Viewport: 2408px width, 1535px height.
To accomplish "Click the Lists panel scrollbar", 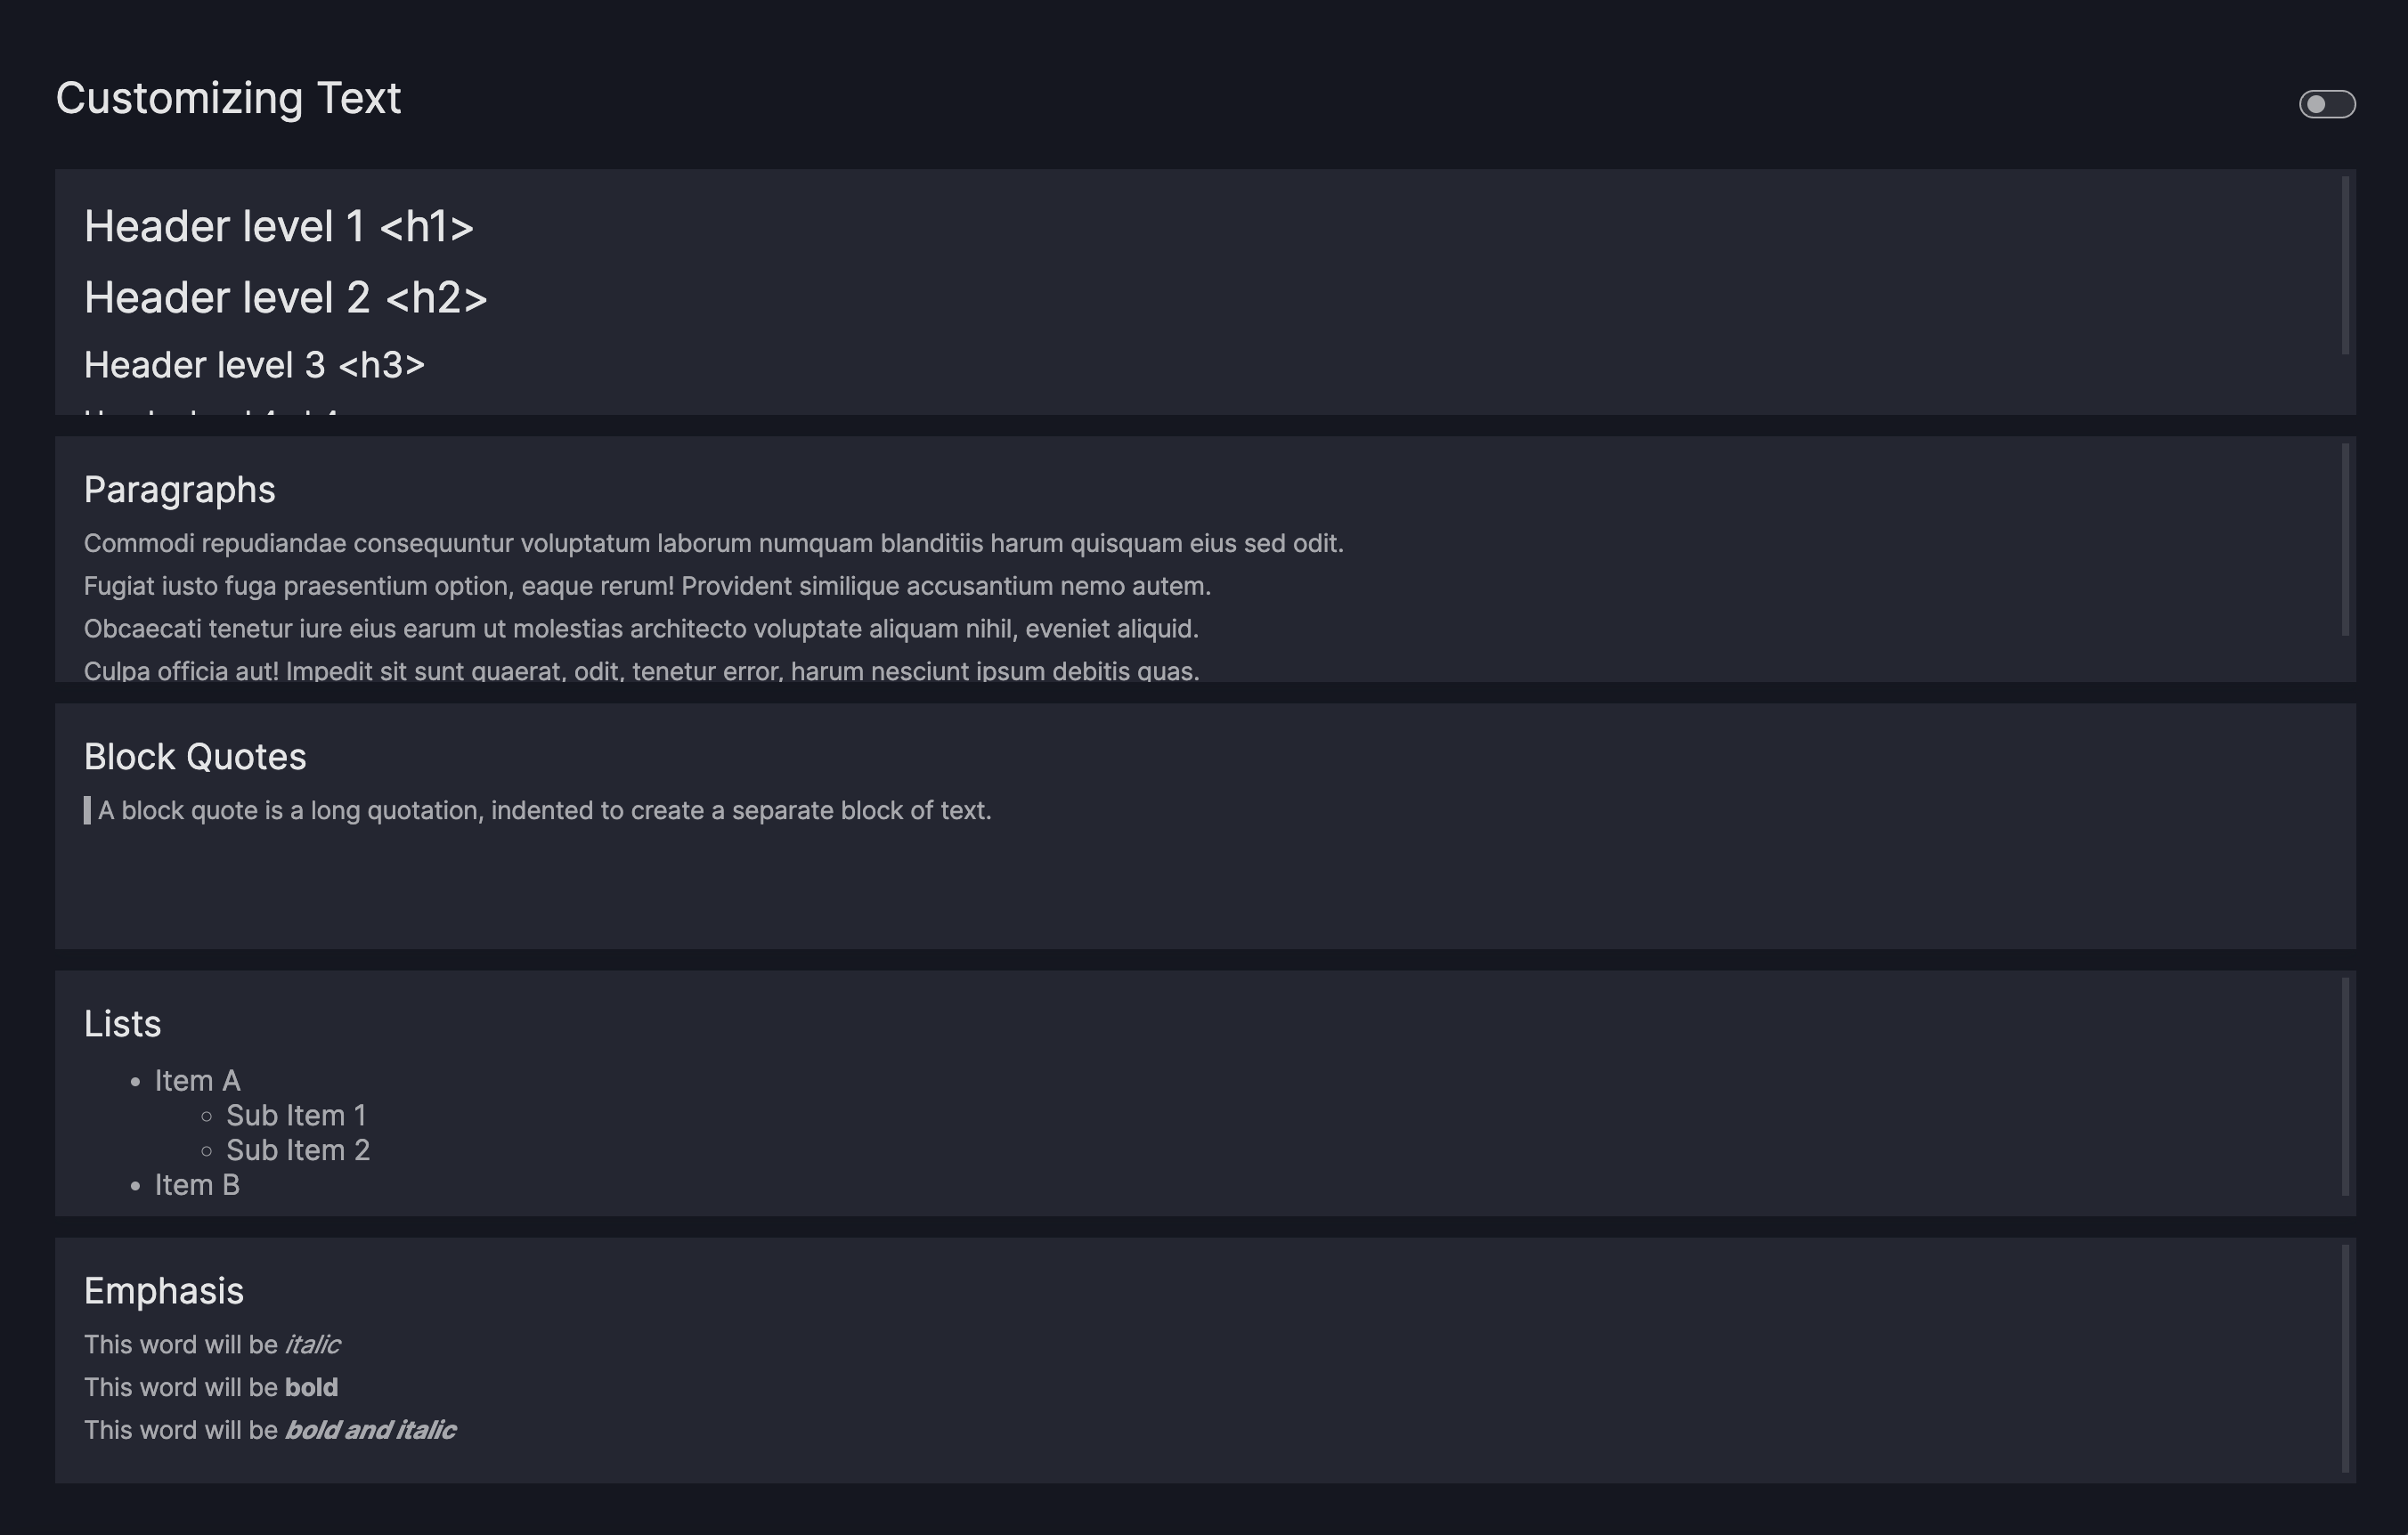I will 2344,1086.
